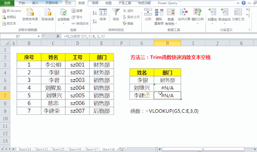
Task: Import data From Text (自文本)
Action: (x=9, y=24)
